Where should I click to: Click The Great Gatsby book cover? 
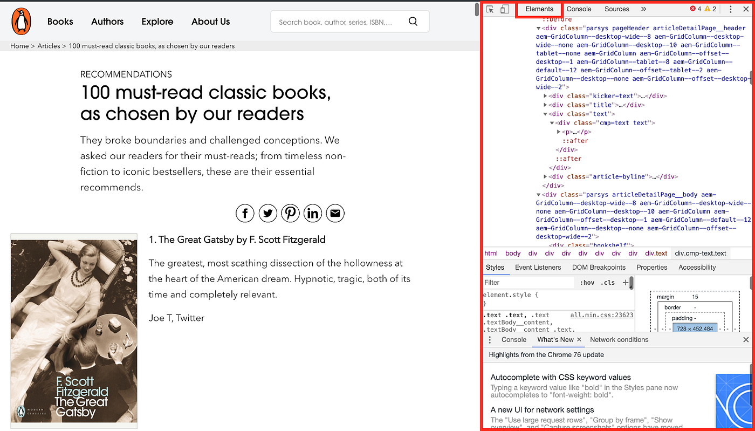74,331
